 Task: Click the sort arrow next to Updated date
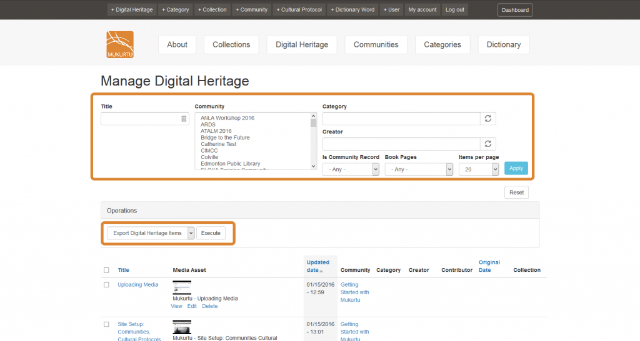coord(321,271)
